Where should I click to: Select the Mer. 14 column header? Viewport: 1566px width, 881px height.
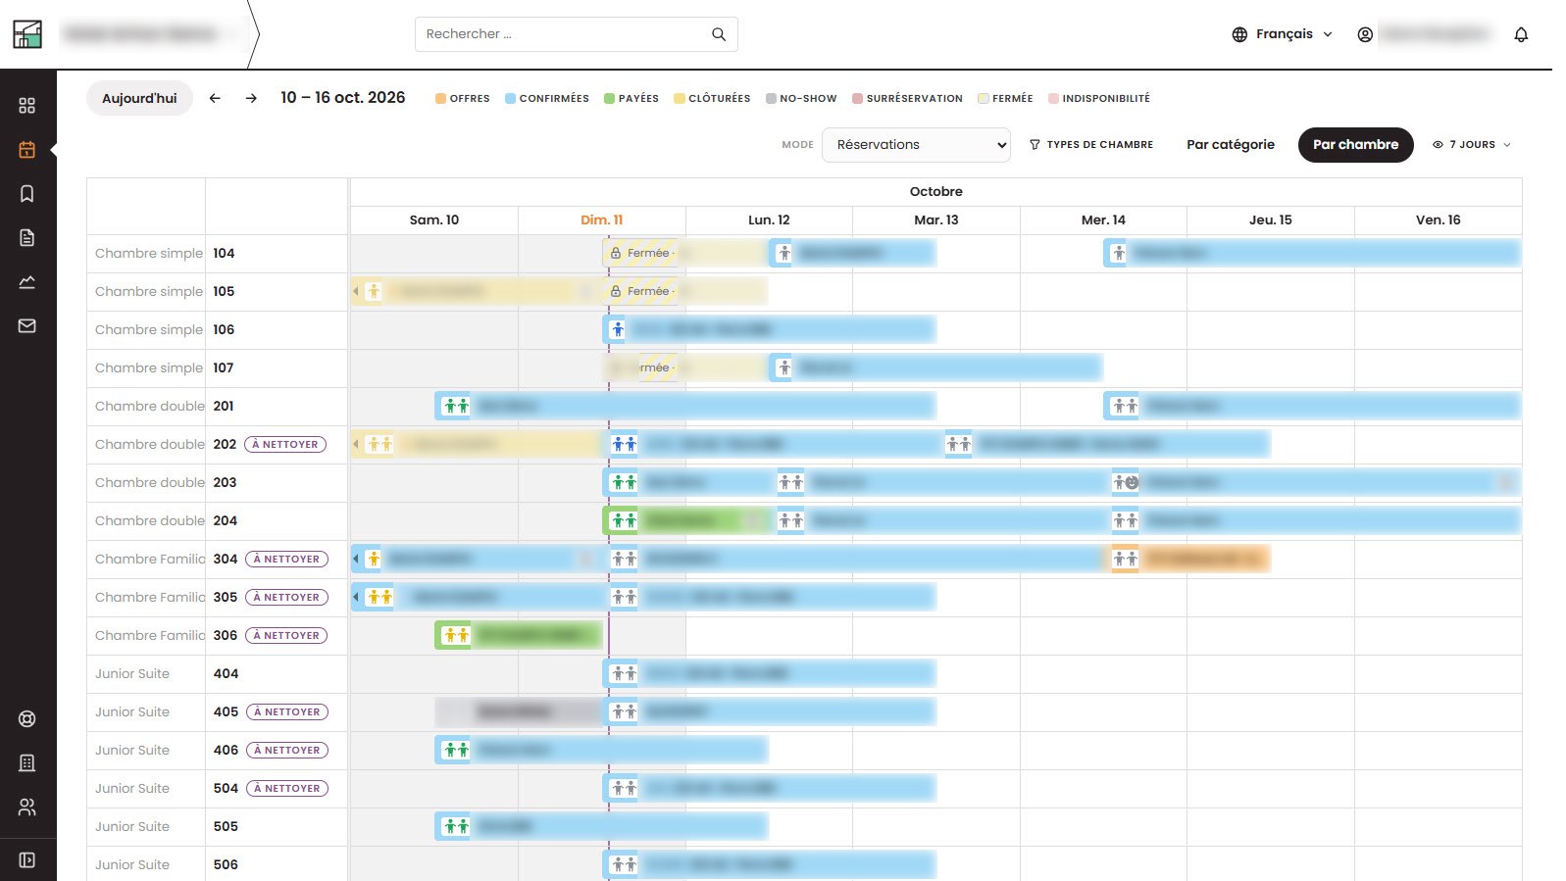(x=1103, y=220)
